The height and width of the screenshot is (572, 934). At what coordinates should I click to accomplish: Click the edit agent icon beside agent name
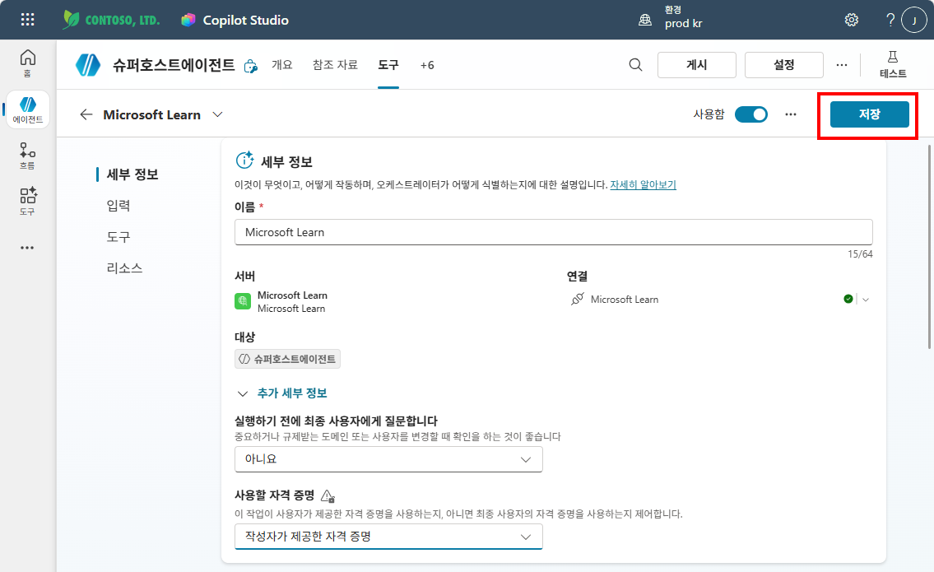tap(251, 66)
